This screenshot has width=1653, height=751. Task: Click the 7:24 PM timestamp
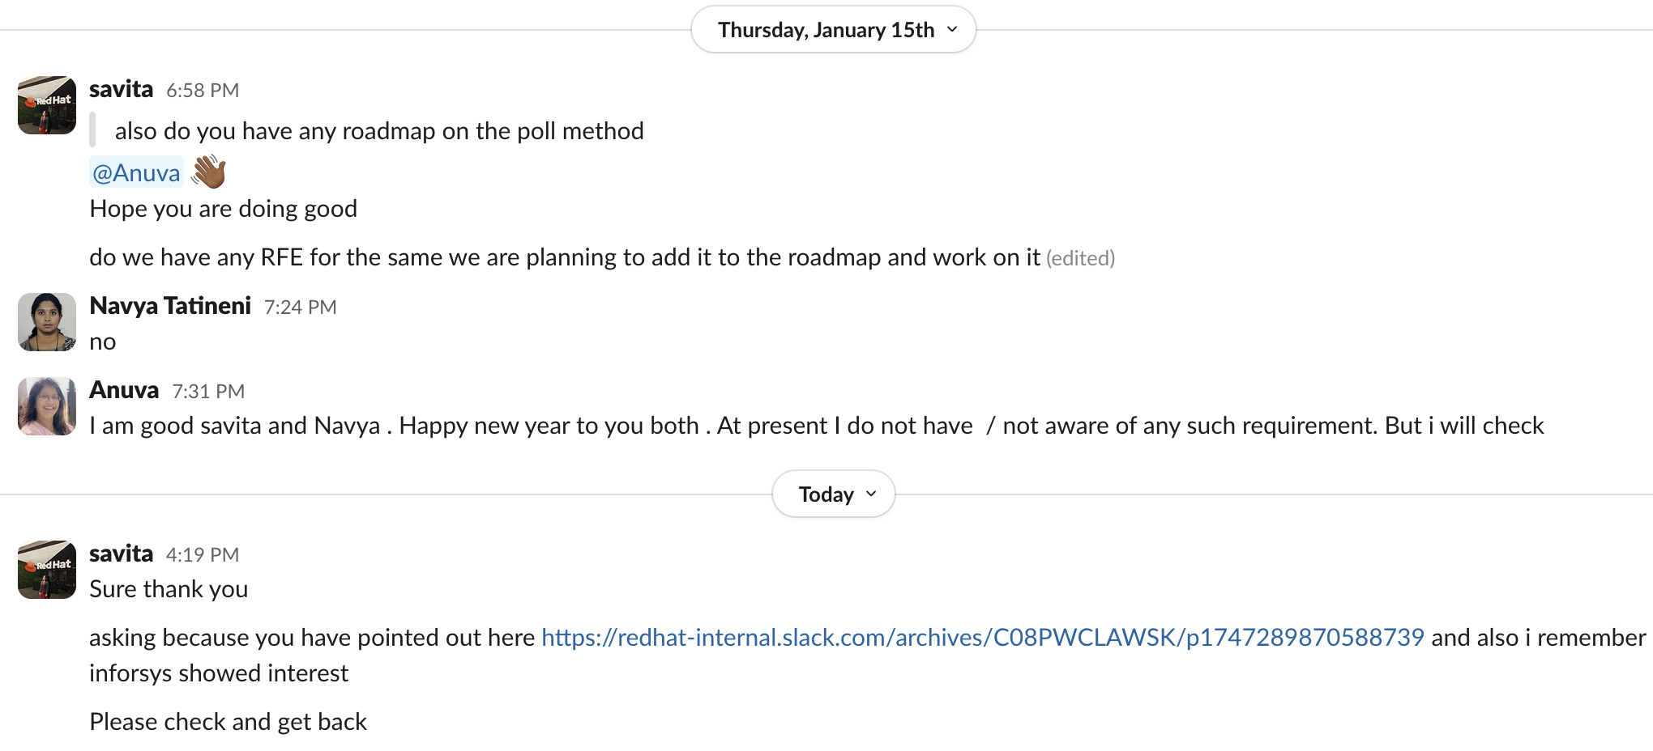click(x=300, y=308)
